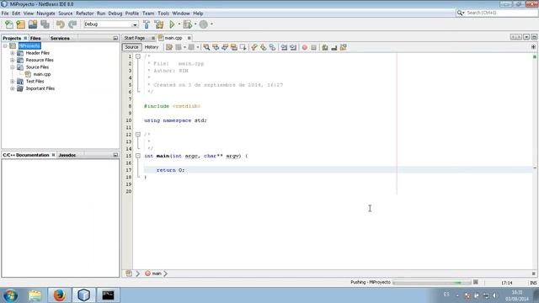
Task: Switch to the Start Page tab
Action: 135,38
